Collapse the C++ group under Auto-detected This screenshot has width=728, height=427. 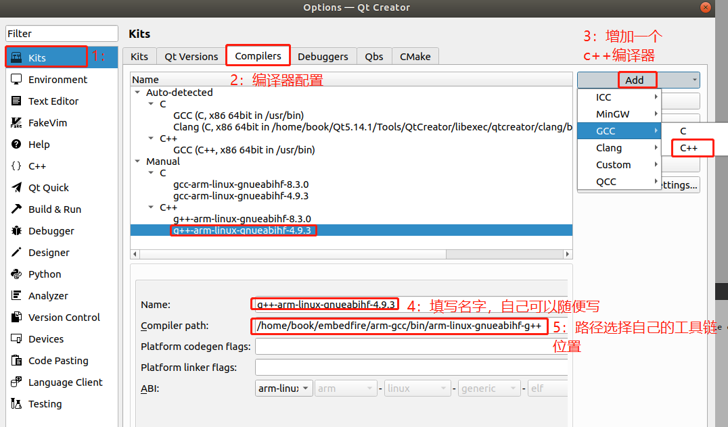[x=151, y=138]
